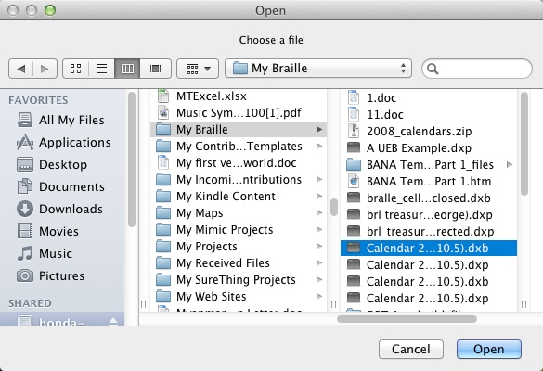Select Calendar 2...10.5).dxp below the highlighted row

pos(429,264)
